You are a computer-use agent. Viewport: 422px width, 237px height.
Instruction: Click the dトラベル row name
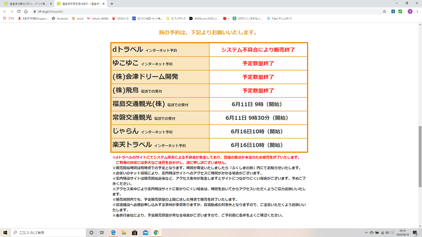(128, 50)
